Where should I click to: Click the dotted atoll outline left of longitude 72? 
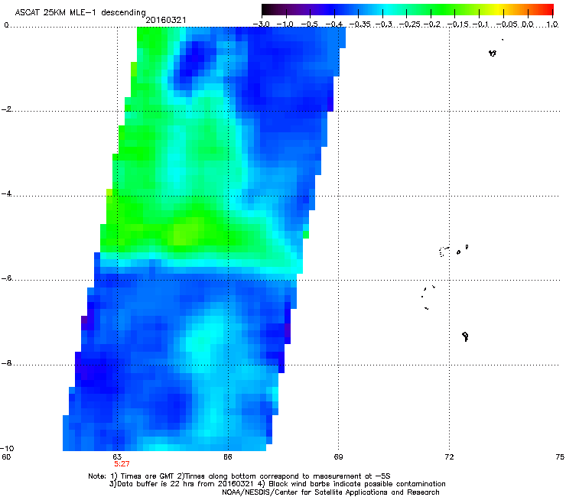[x=444, y=252]
